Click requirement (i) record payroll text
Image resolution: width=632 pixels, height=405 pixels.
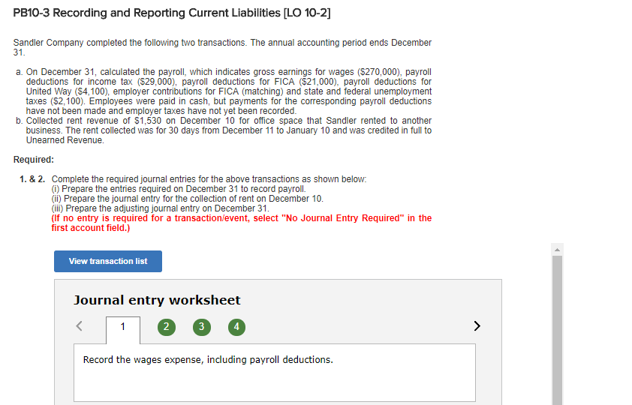click(179, 189)
